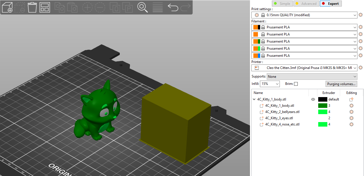This screenshot has height=176, width=364.
Task: Select the child 4C_Kitty_1_body.stl part row
Action: point(280,106)
